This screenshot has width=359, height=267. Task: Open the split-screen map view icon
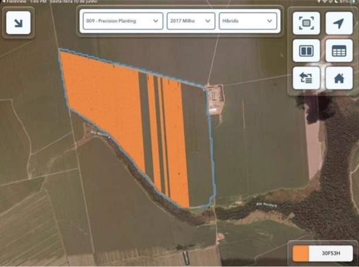point(306,51)
